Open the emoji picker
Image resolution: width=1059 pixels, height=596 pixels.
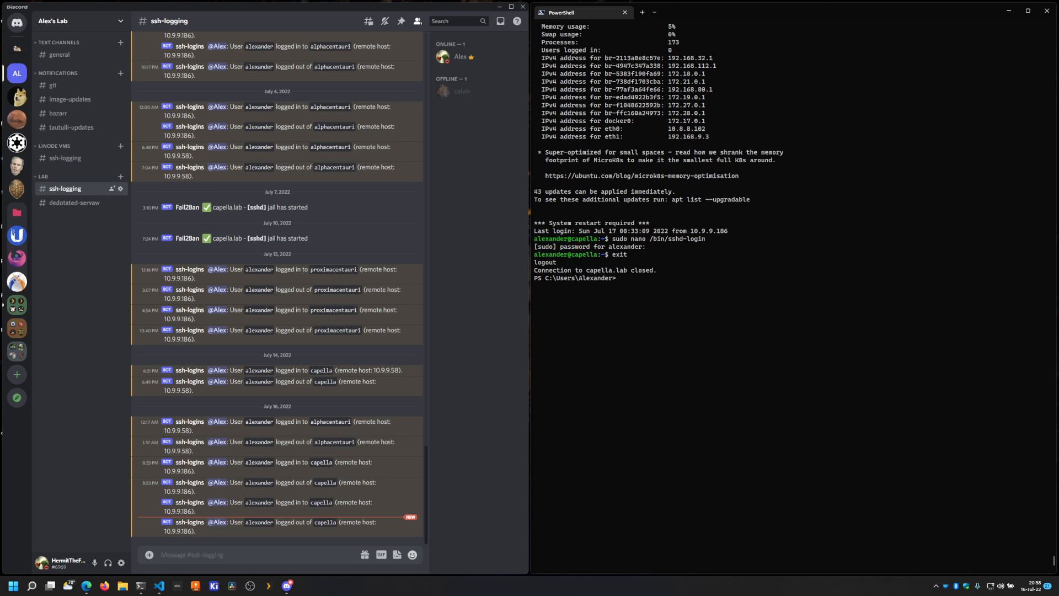pos(413,555)
